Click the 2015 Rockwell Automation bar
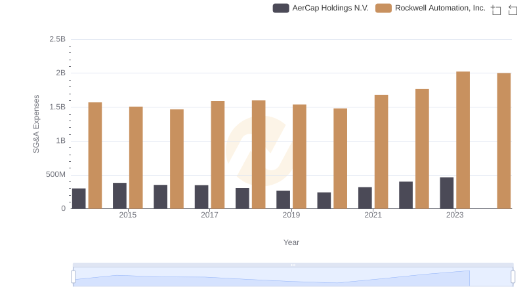The height and width of the screenshot is (302, 525). click(136, 158)
